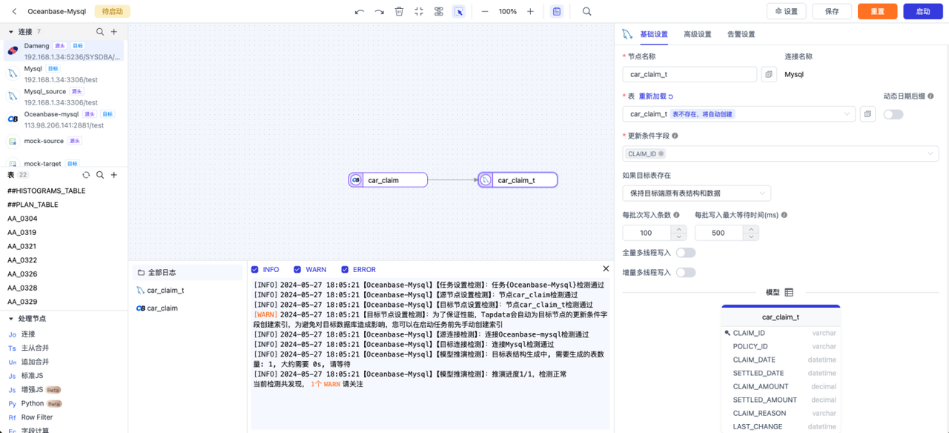Screen dimensions: 949x433
Task: Uncheck the WARN log filter
Action: pyautogui.click(x=297, y=270)
